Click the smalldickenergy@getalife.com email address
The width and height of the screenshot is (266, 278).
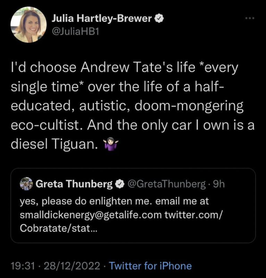[x=91, y=214]
